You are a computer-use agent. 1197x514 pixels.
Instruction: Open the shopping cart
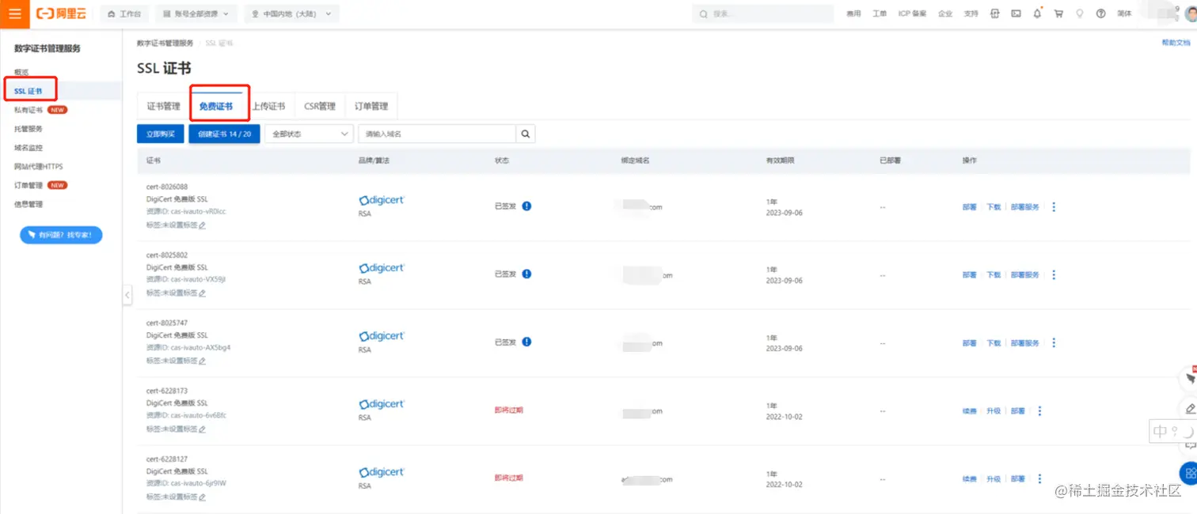1058,13
